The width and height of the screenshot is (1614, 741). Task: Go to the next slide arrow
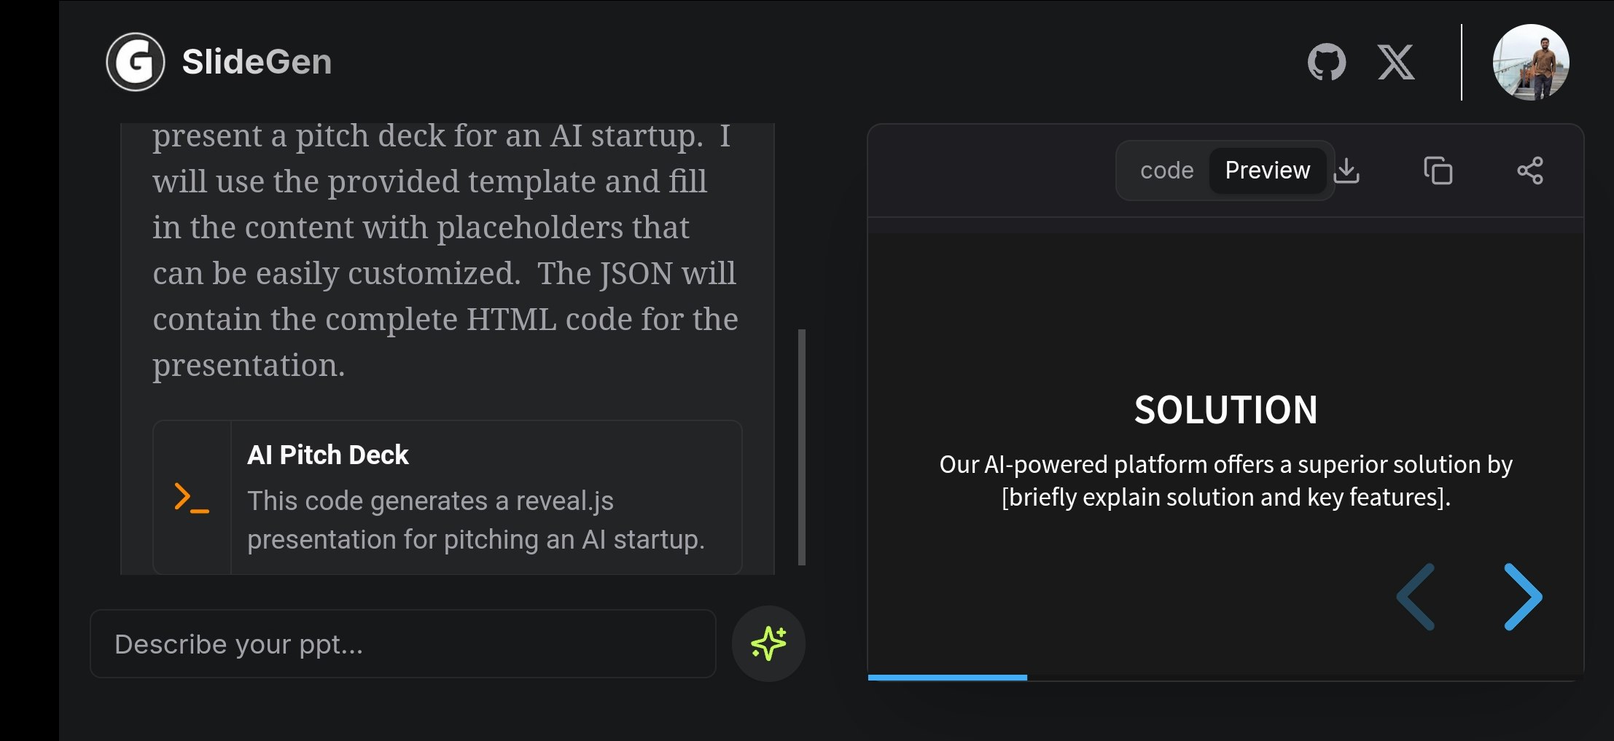(1524, 597)
